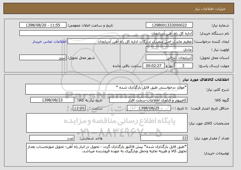This screenshot has width=241, height=170.
Task: Click the شماره نیاز field 1298001333000022
Action: pos(169,25)
